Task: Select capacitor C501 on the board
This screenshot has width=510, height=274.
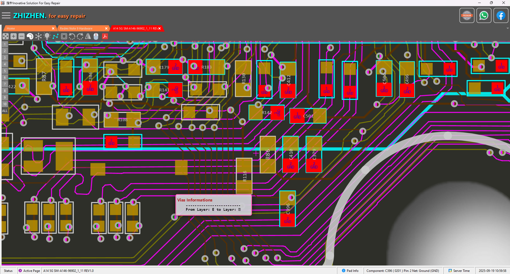Action: pos(308,116)
